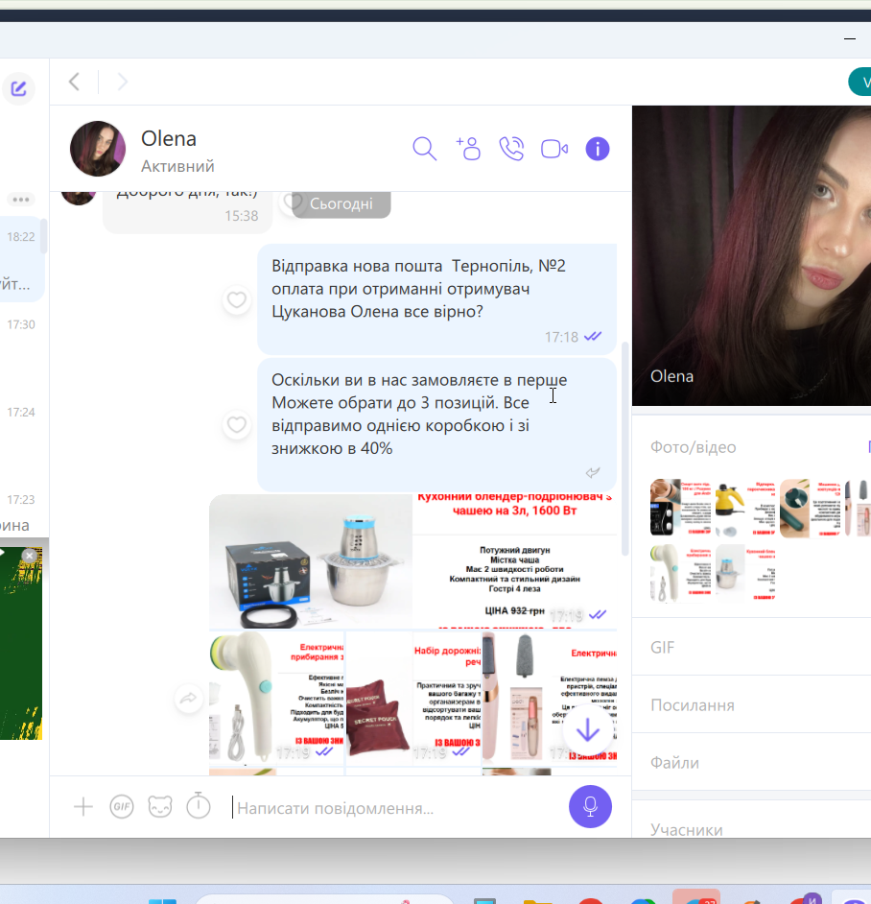Open the electric cleaning brush image

pos(276,699)
